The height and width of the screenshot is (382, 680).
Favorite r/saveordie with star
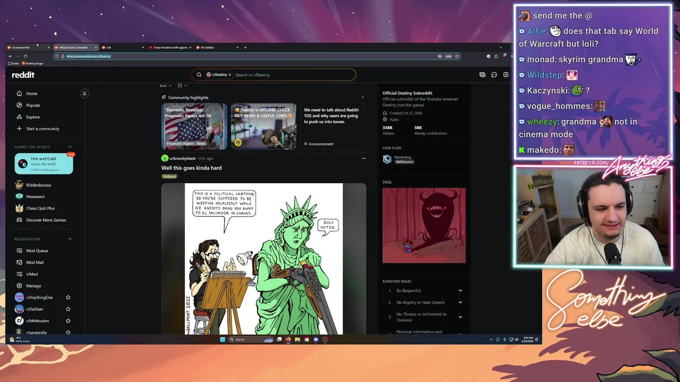(x=68, y=332)
